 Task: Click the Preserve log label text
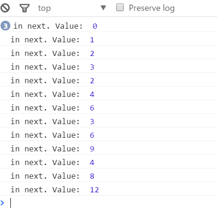pyautogui.click(x=152, y=8)
